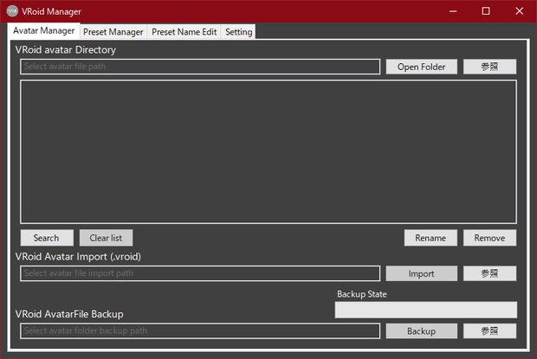
Task: Click the Backup State label
Action: point(362,294)
